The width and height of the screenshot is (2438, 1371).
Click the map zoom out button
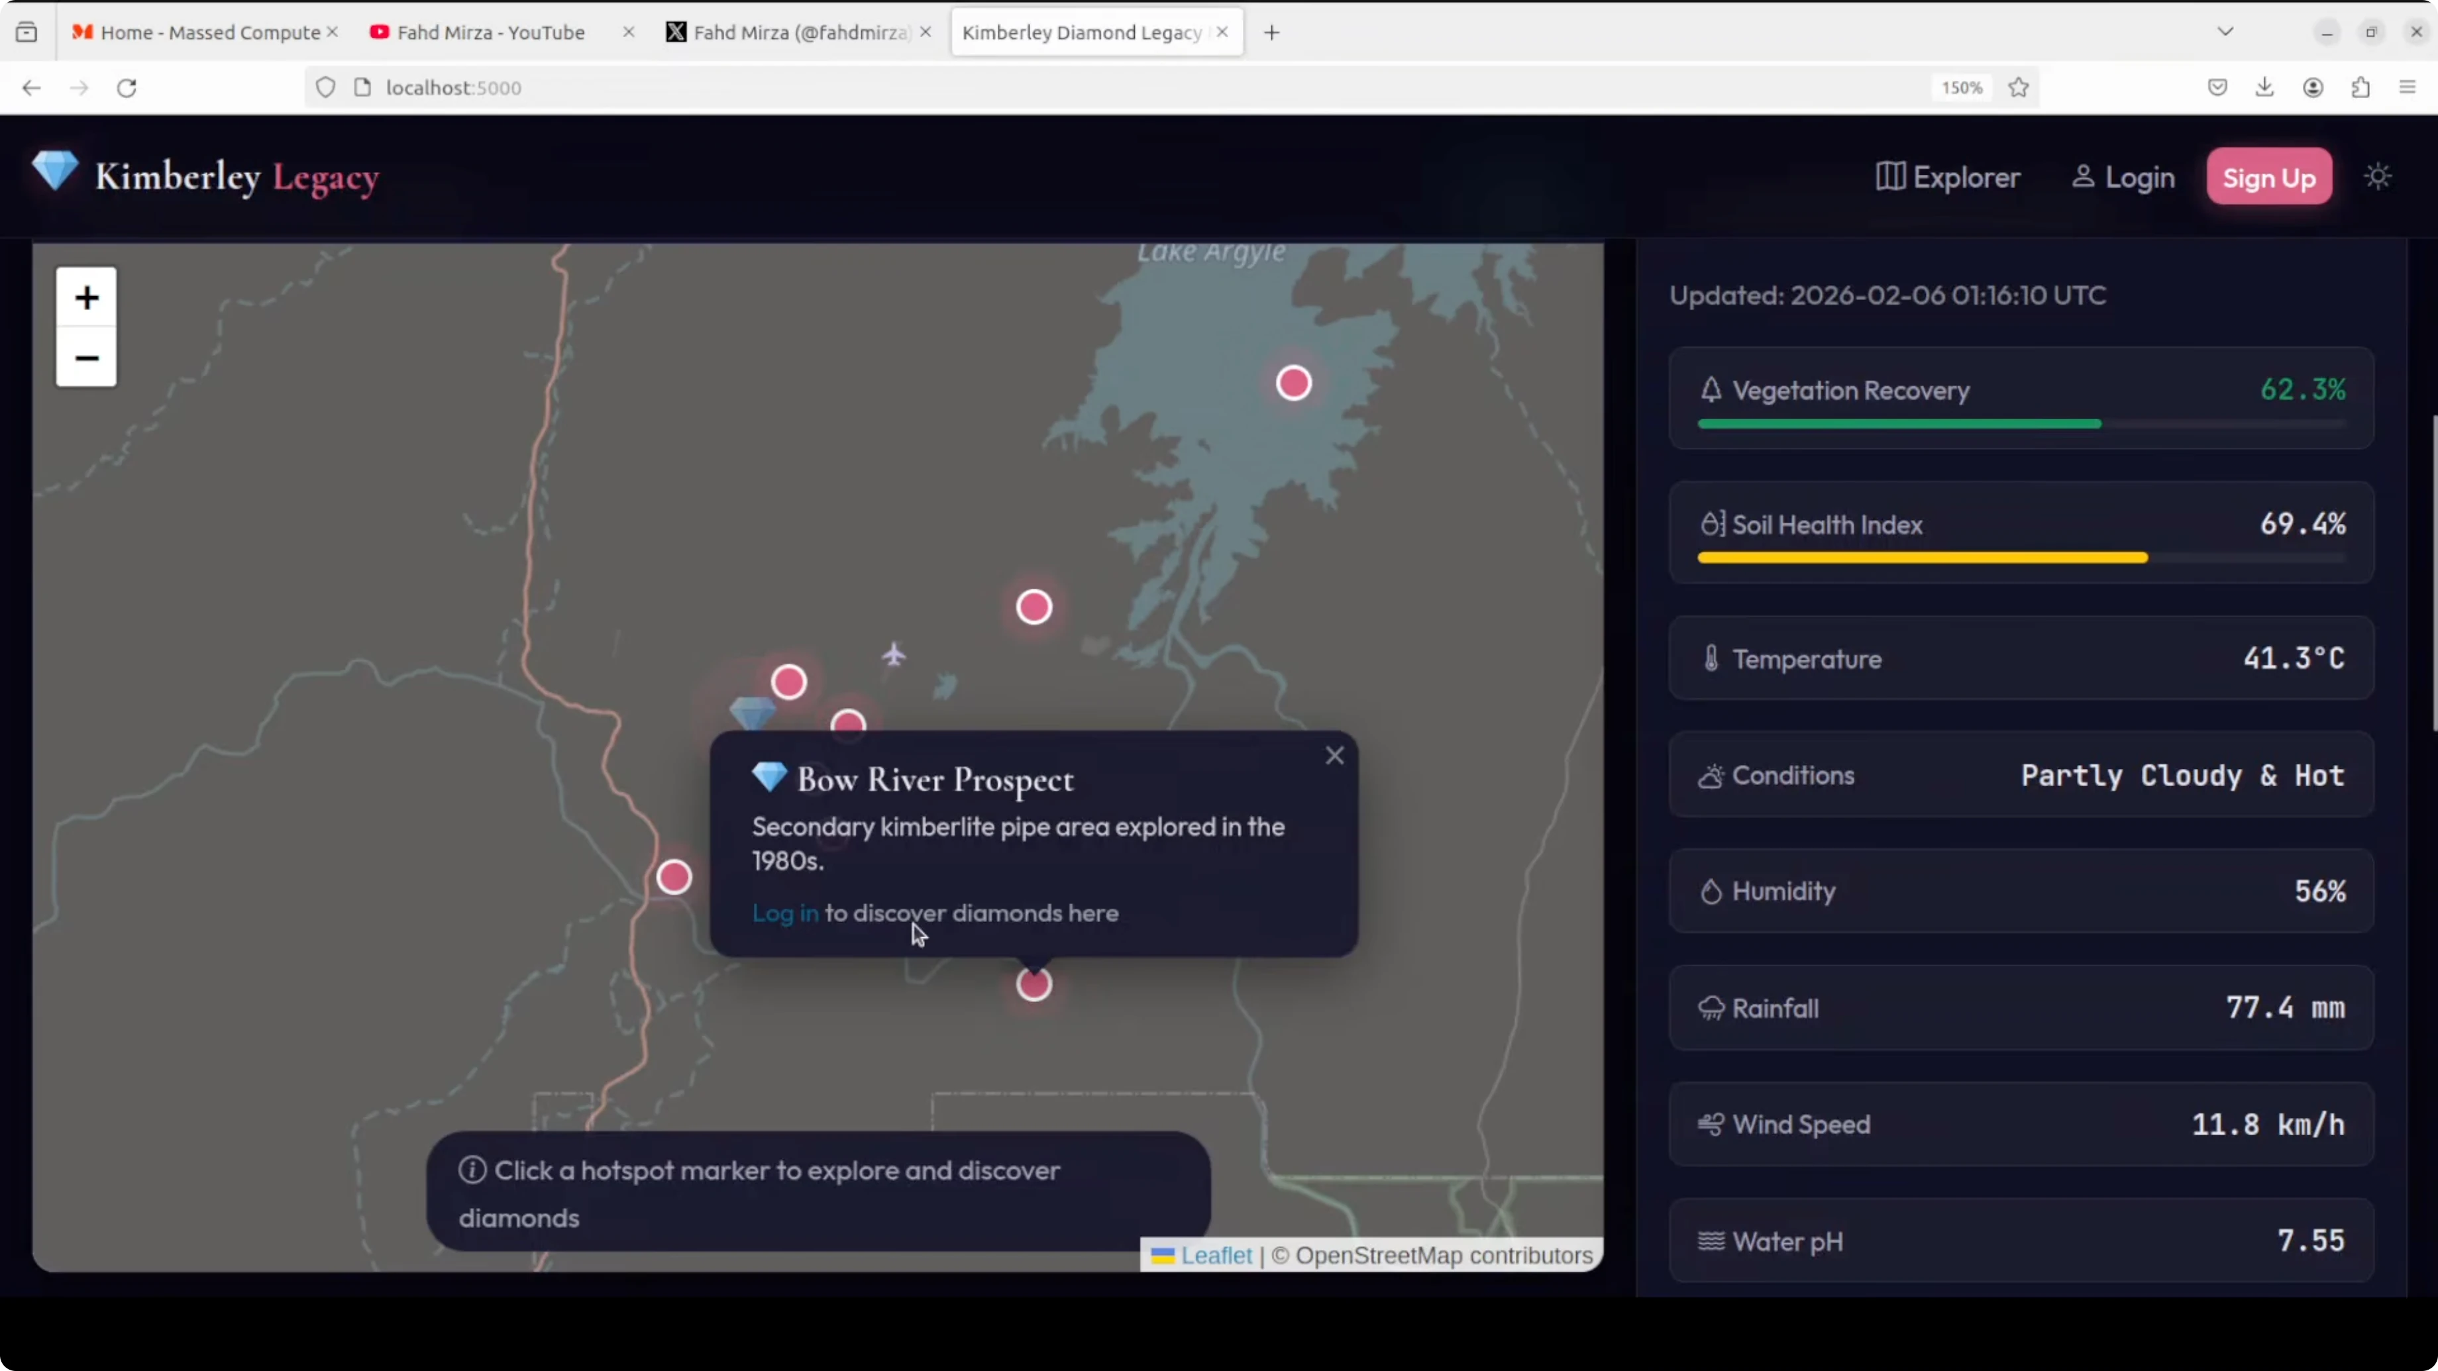86,358
